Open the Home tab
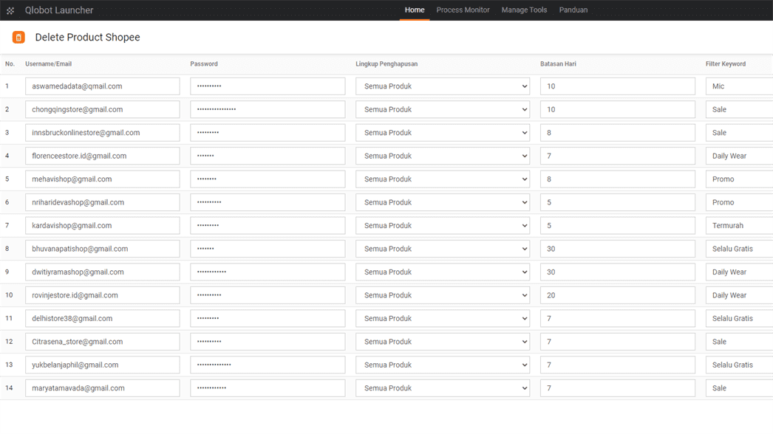Viewport: 773px width, 434px height. point(415,10)
